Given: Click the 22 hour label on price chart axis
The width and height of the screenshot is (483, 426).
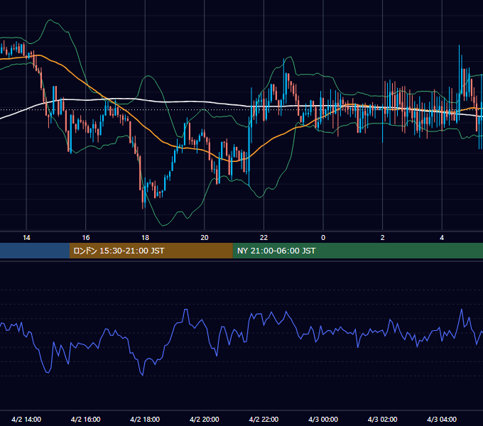Looking at the screenshot, I should coord(264,238).
